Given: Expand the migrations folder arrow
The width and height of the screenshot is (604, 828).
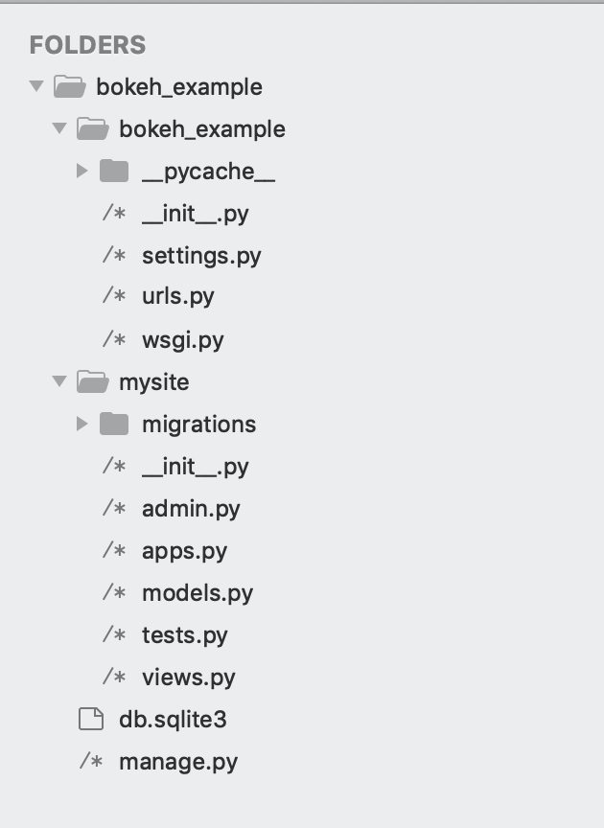Looking at the screenshot, I should coord(83,425).
